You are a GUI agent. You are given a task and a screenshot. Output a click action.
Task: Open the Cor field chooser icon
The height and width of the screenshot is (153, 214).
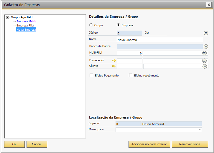tap(206, 33)
